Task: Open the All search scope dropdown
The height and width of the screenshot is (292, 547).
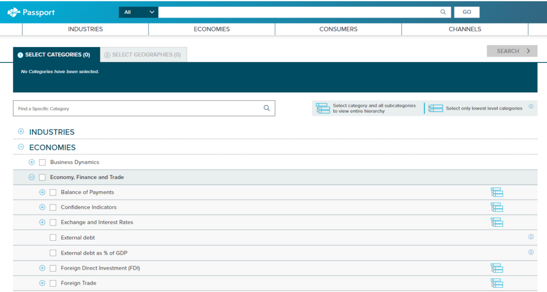Action: (138, 12)
